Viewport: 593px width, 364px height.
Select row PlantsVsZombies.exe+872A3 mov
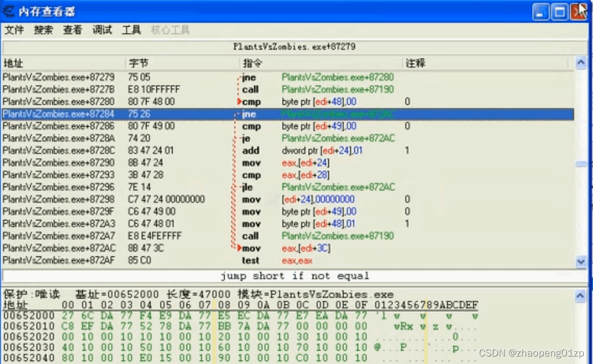click(x=288, y=224)
